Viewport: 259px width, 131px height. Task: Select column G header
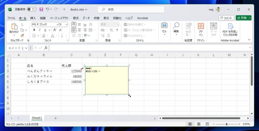tap(136, 55)
